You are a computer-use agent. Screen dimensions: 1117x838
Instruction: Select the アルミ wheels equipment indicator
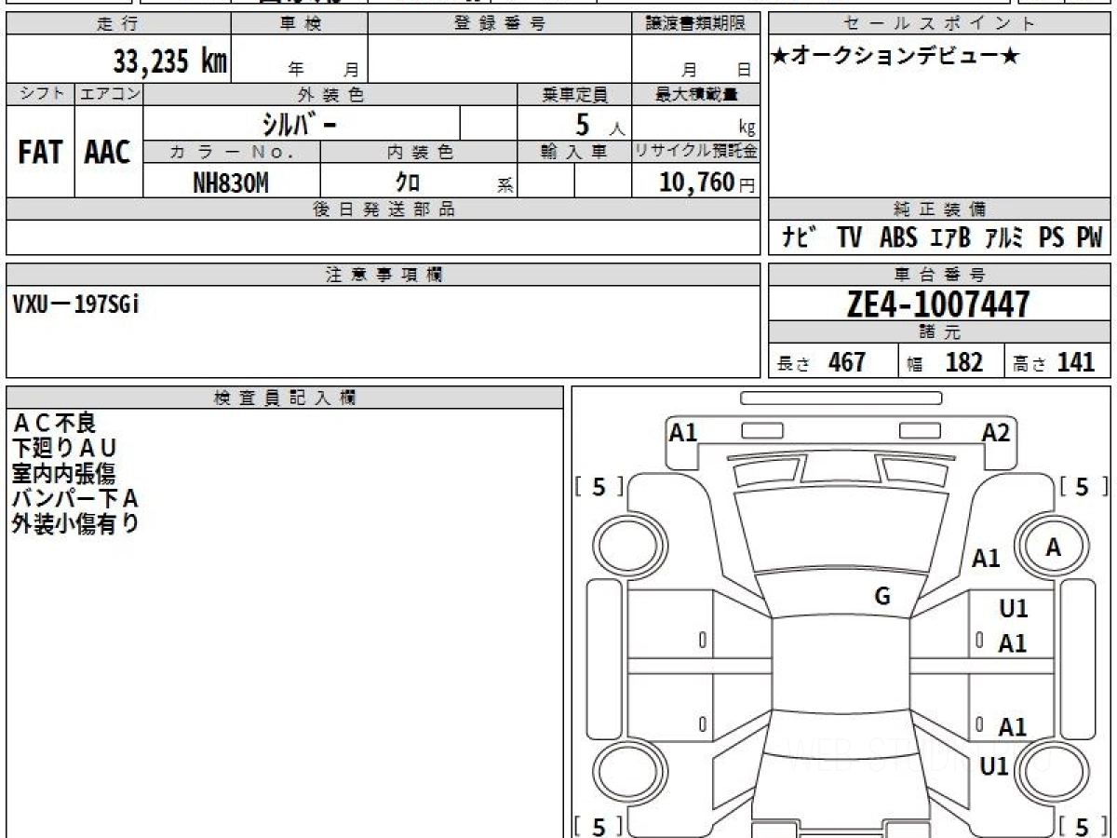pyautogui.click(x=1003, y=238)
